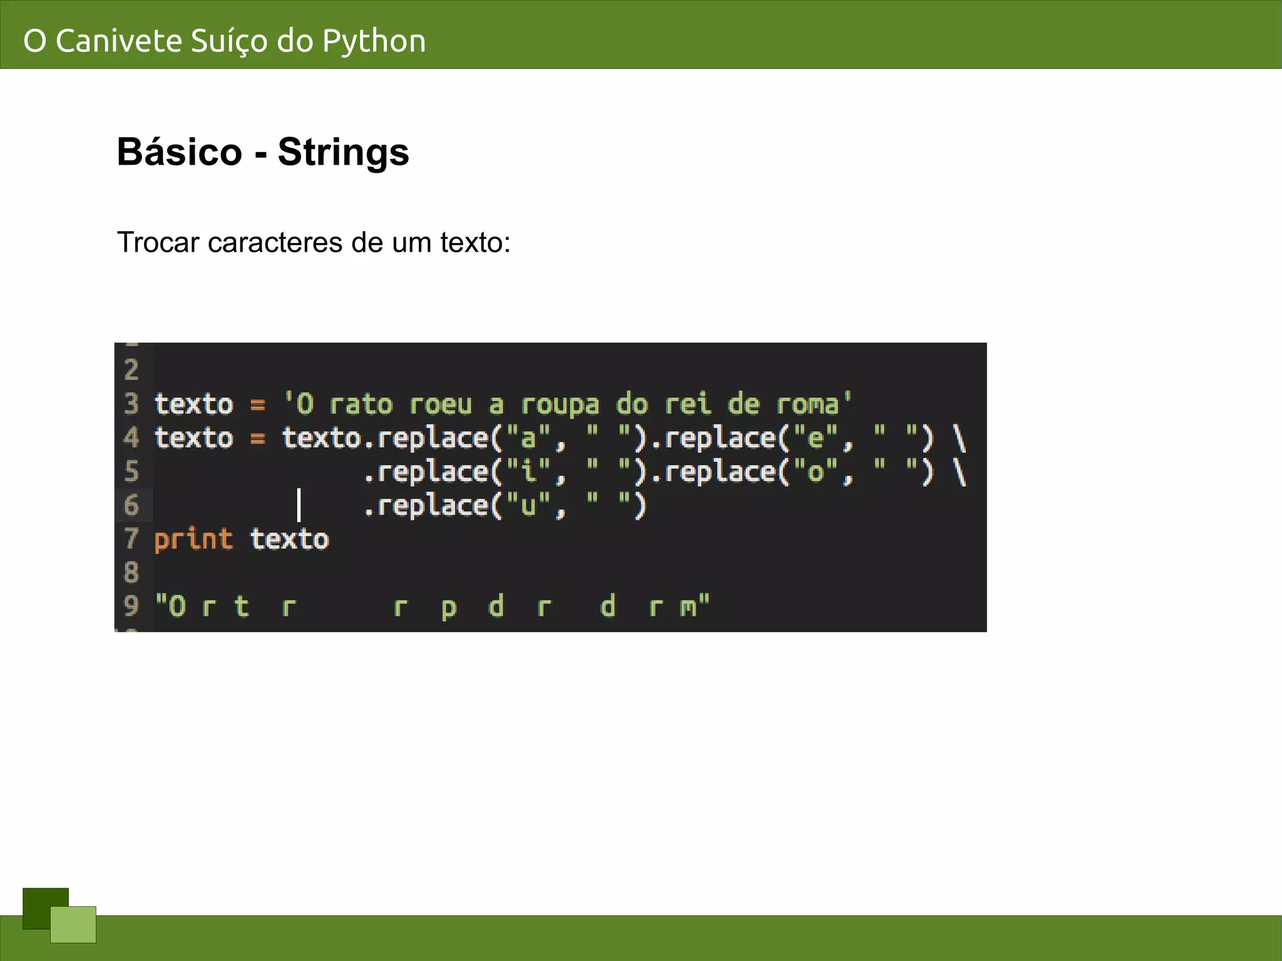
Task: Click line number 9 in the code gutter
Action: coord(131,607)
